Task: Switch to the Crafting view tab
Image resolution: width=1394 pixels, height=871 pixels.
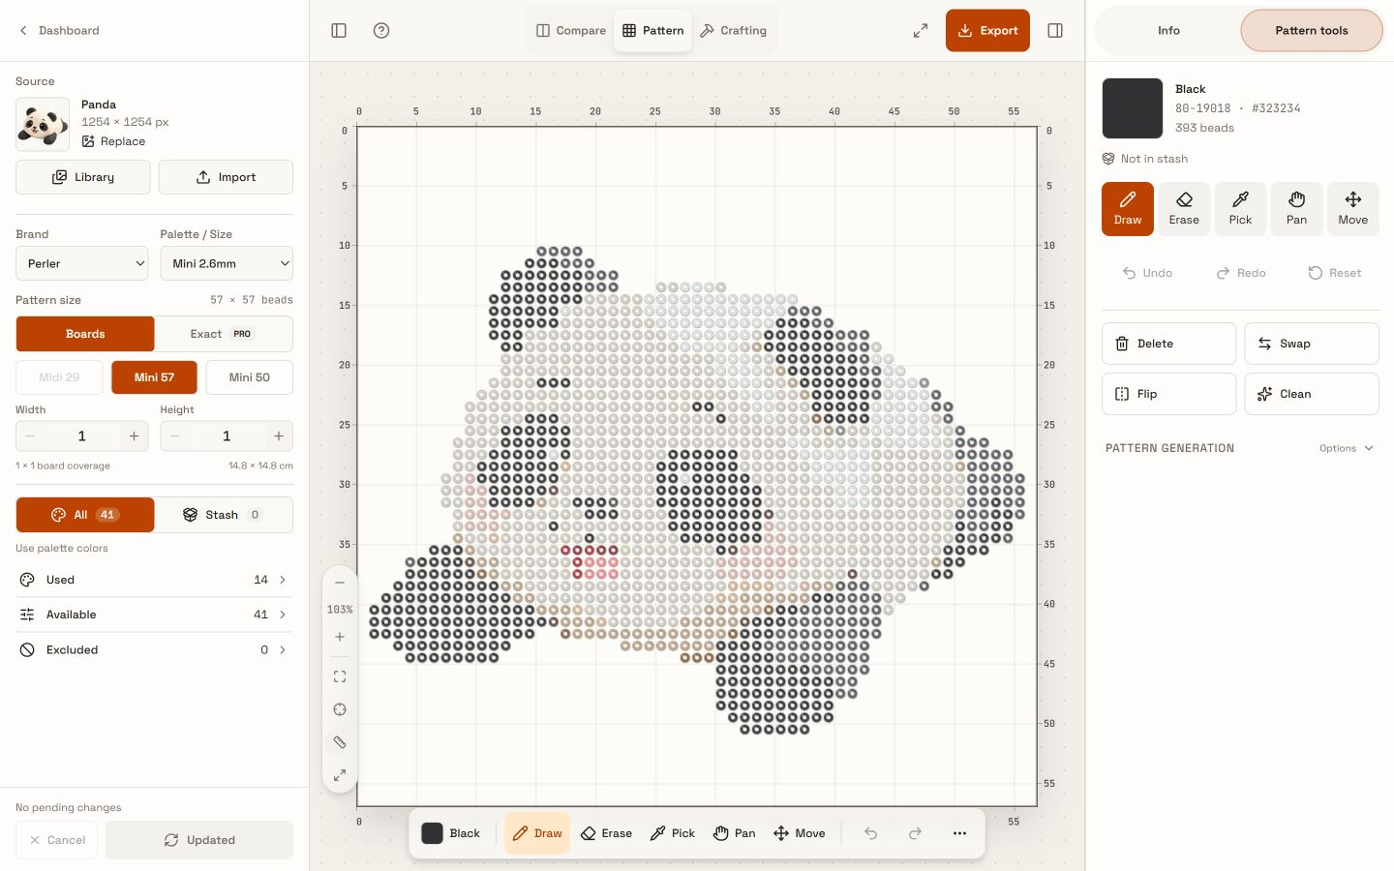Action: point(734,31)
